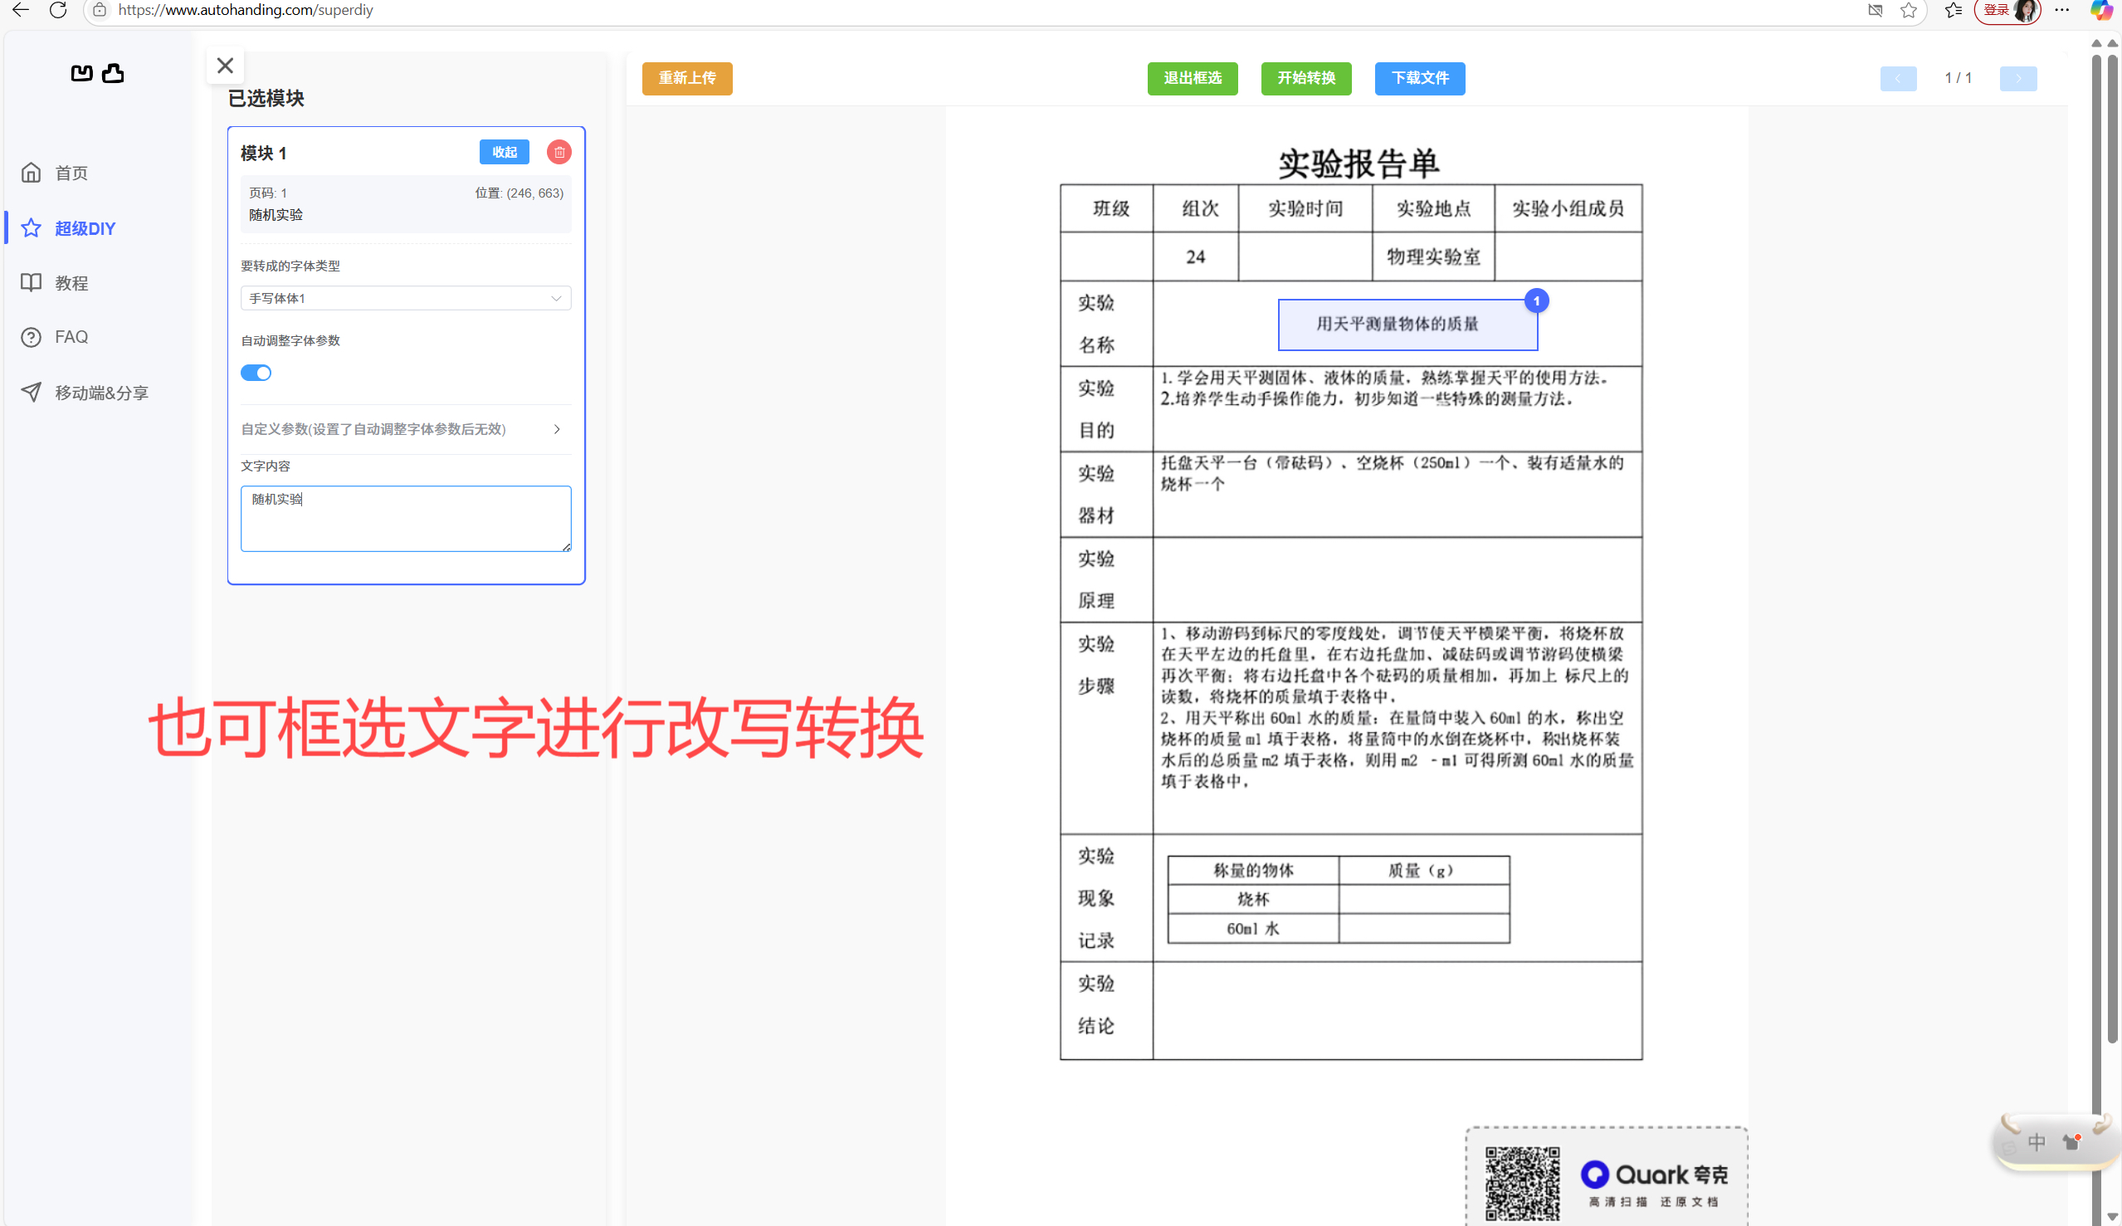Delete 模块 1 using the trash icon
This screenshot has width=2122, height=1226.
(559, 152)
